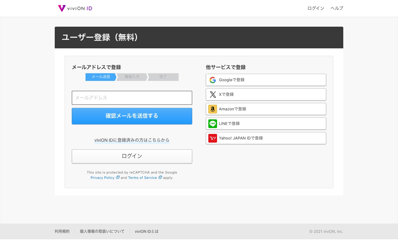Click the メールアドレスで登録 heading
This screenshot has height=248, width=398.
pos(96,67)
